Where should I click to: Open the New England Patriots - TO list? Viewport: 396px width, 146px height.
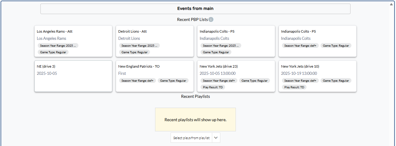pos(139,66)
